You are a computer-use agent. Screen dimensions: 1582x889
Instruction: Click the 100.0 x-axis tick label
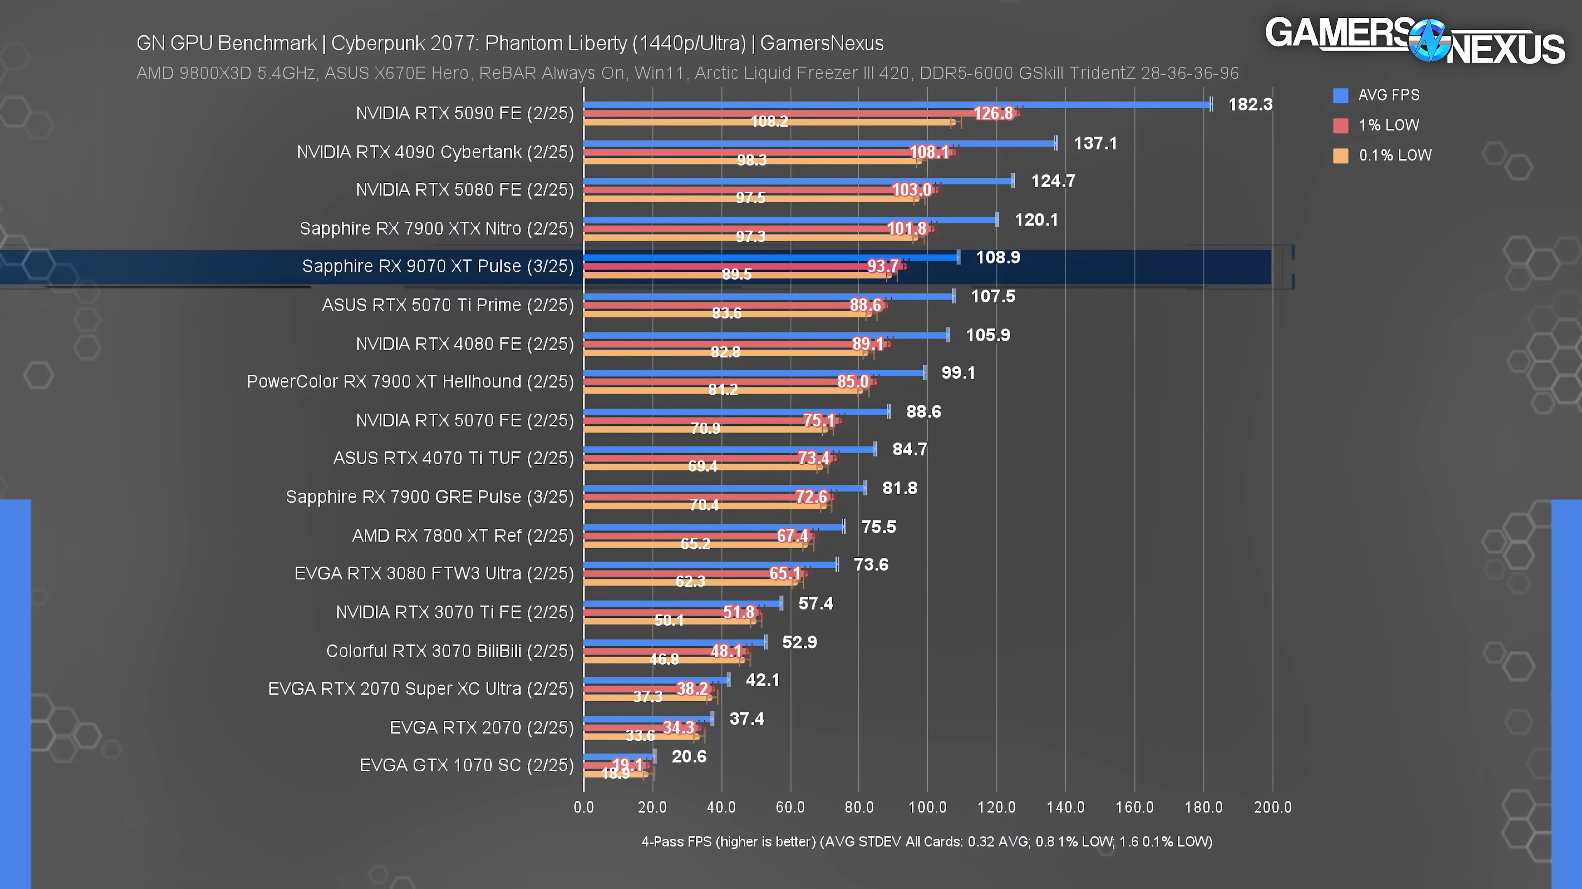928,808
